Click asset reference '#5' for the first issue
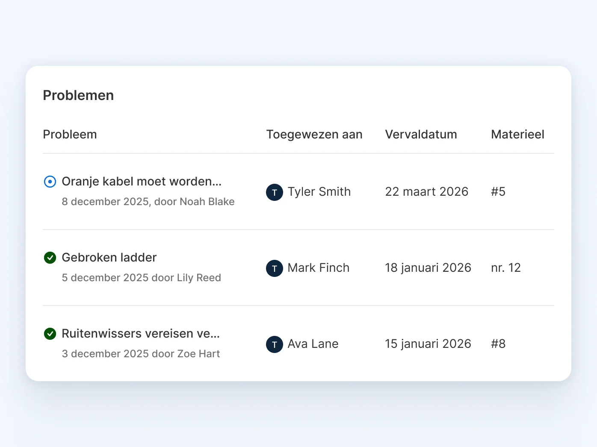The width and height of the screenshot is (597, 447). pos(498,191)
